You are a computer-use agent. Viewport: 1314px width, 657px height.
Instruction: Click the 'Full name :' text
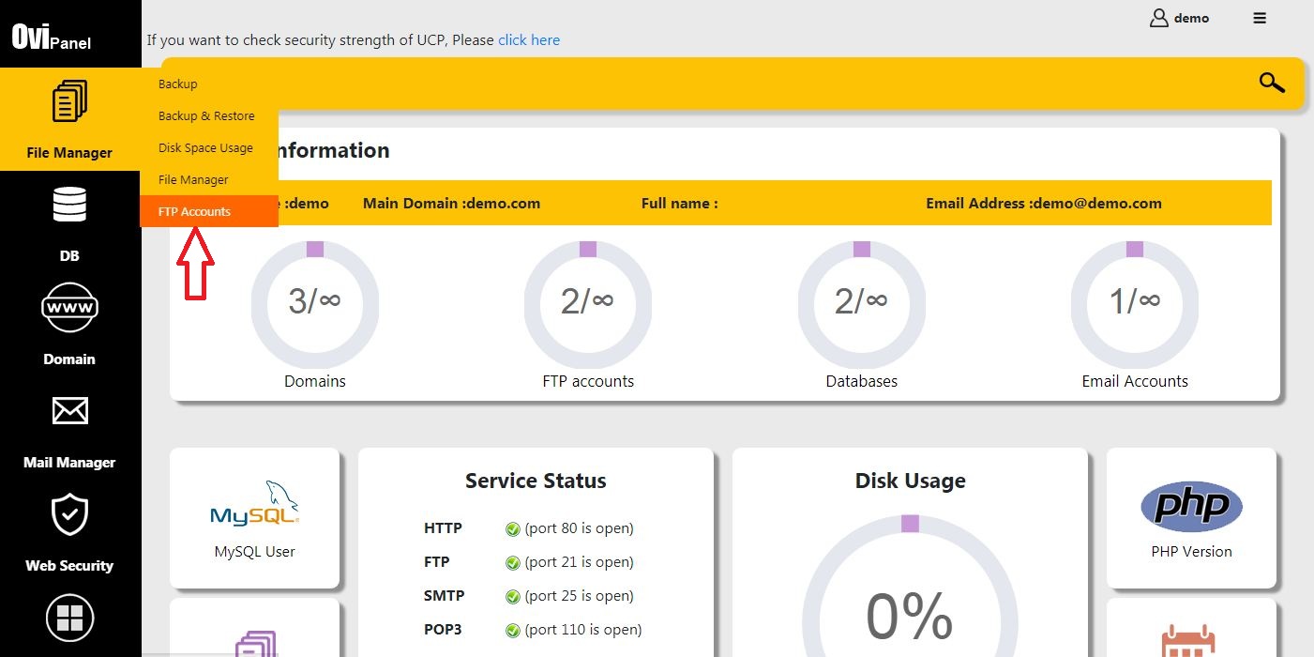(680, 204)
